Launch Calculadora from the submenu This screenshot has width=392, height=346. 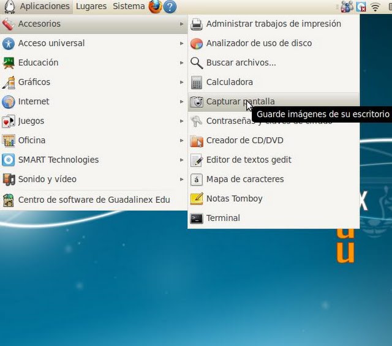[x=230, y=82]
